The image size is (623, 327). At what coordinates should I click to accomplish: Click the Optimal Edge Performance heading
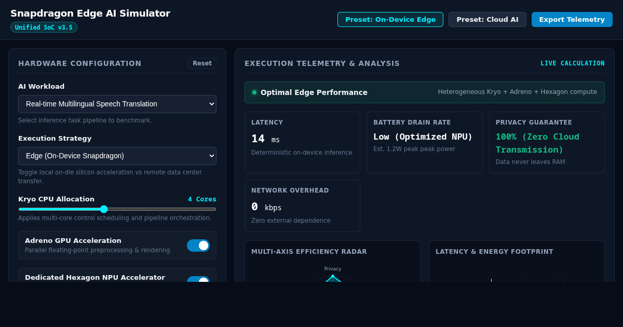314,92
